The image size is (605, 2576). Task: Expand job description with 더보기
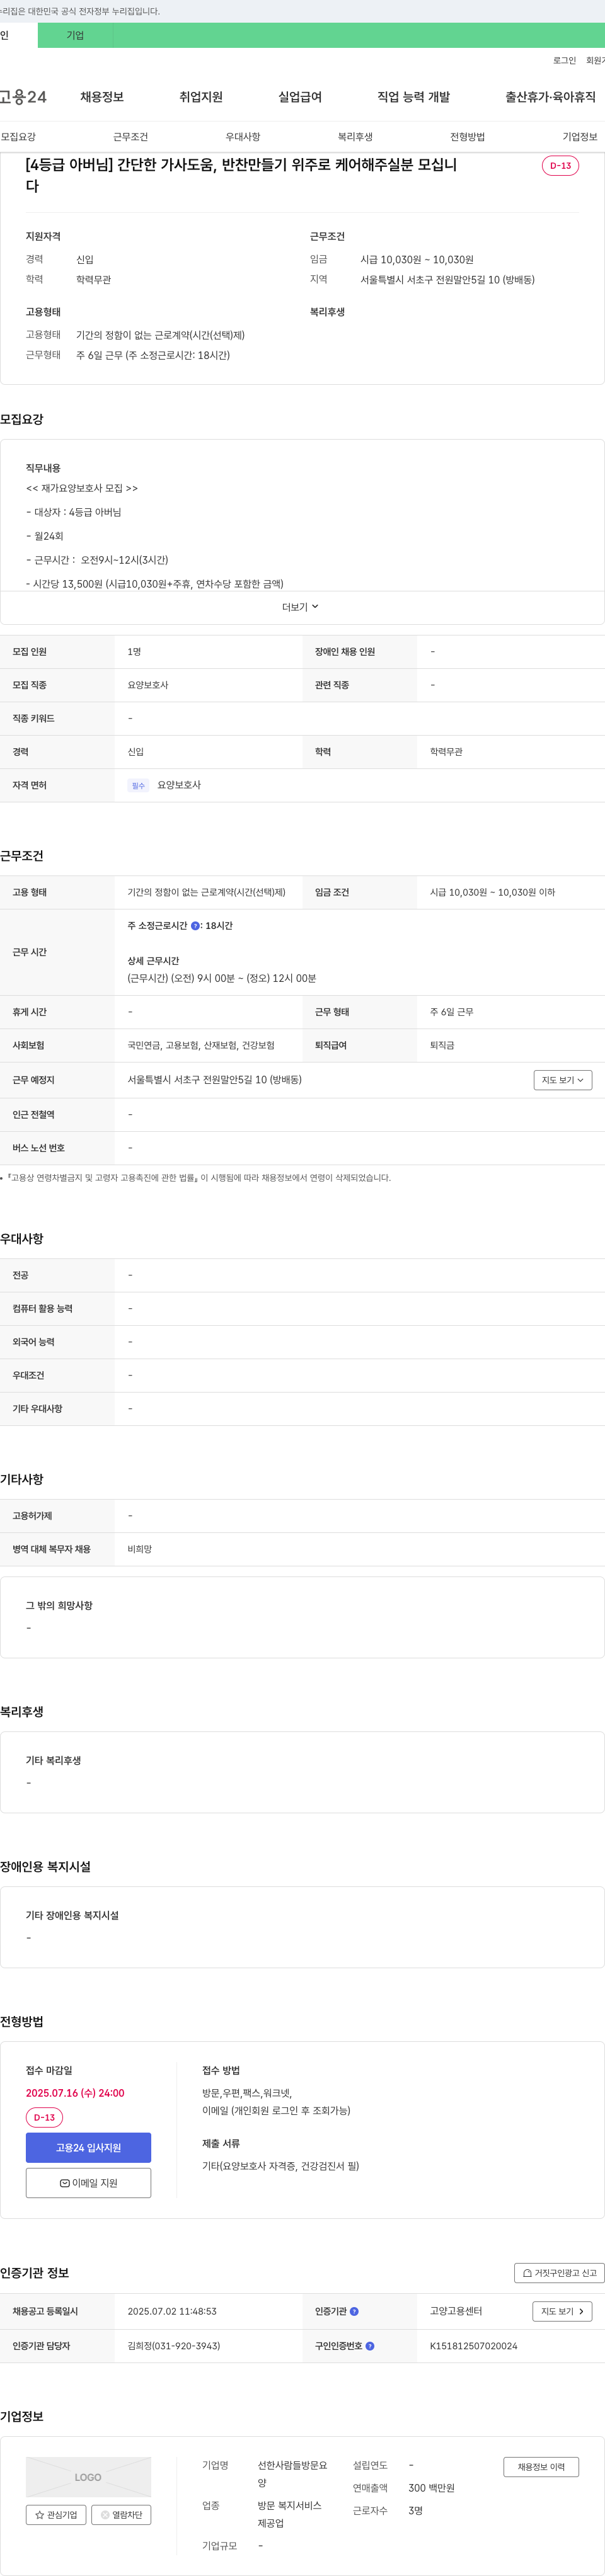coord(300,607)
